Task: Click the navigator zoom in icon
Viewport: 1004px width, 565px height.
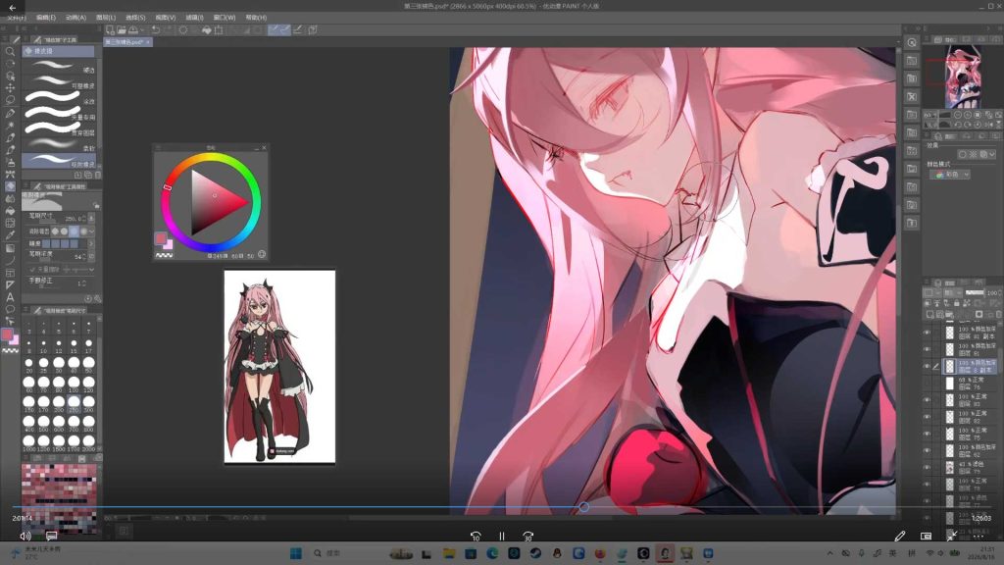Action: [968, 116]
